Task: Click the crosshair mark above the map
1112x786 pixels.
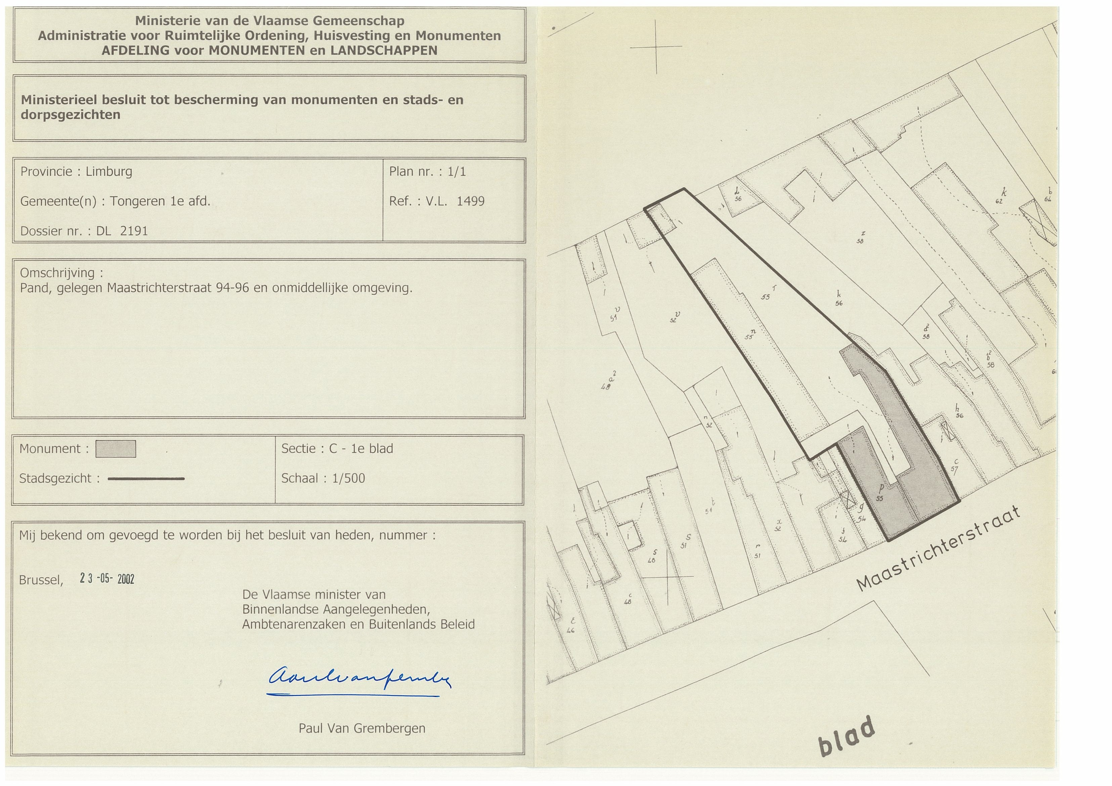Action: click(x=656, y=46)
